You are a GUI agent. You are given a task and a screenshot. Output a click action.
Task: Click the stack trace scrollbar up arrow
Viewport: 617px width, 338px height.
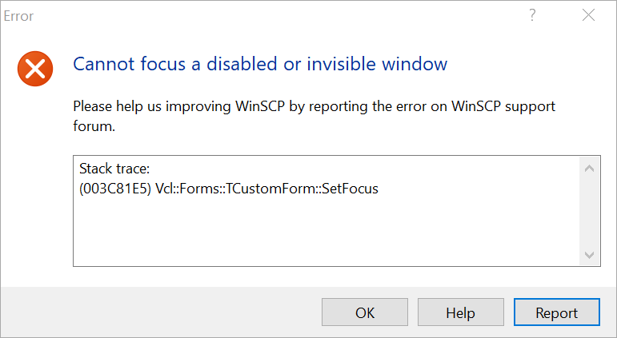click(x=589, y=169)
